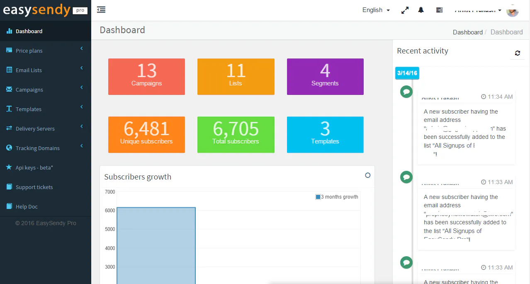Click the Delivery Servers arrows icon
The image size is (530, 284).
(9, 128)
